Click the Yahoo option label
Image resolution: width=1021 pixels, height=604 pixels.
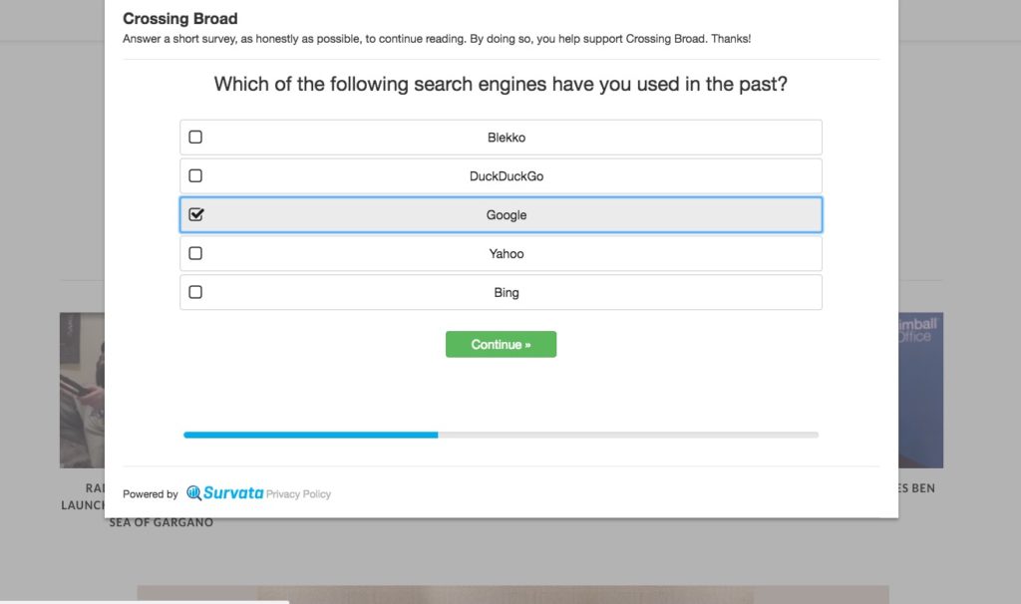tap(506, 254)
